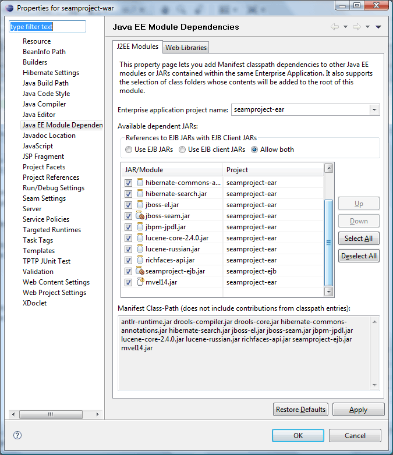Click the jbpm-jpdl.jar jar icon
This screenshot has height=455, width=393.
click(x=140, y=227)
